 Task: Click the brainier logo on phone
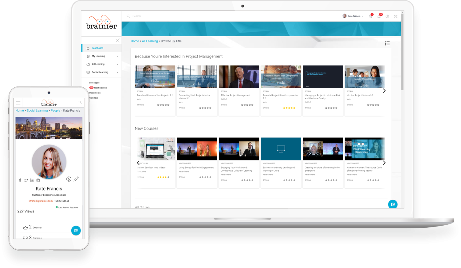49,103
